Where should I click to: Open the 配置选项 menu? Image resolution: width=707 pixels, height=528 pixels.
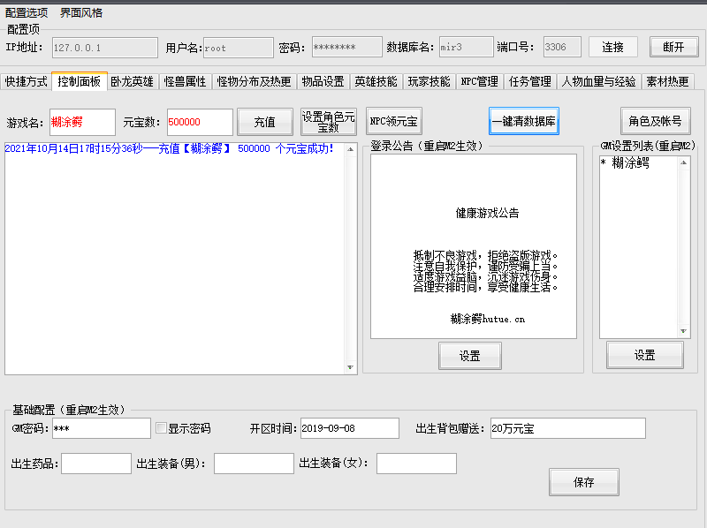click(x=27, y=12)
